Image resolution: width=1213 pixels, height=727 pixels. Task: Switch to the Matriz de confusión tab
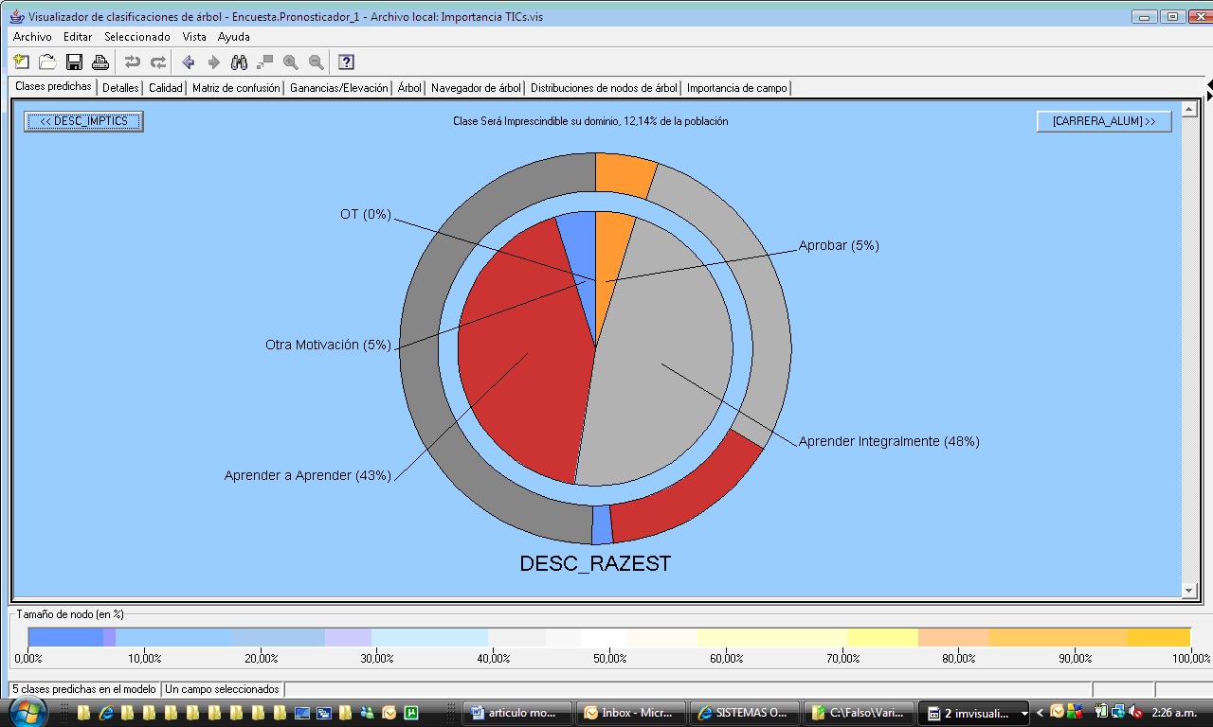coord(236,88)
